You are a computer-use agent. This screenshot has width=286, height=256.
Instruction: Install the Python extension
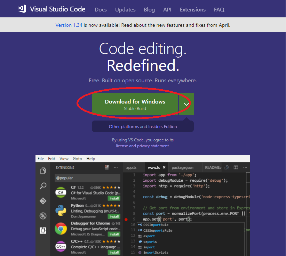pos(114,216)
